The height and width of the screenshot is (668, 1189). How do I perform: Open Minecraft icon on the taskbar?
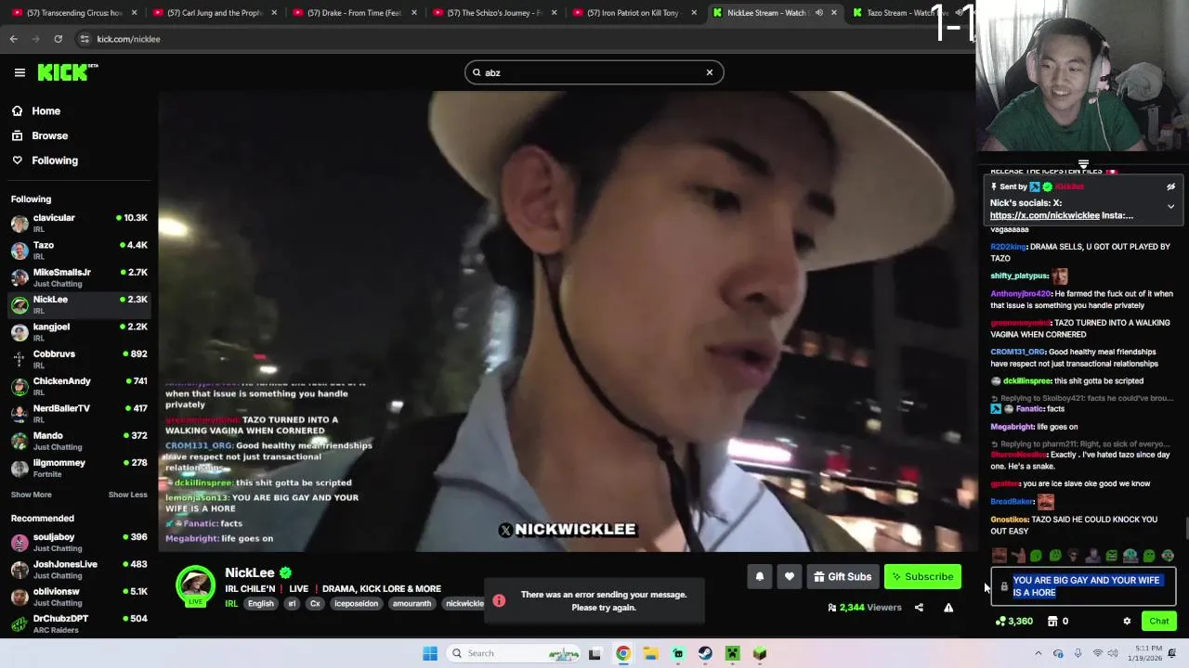(760, 653)
